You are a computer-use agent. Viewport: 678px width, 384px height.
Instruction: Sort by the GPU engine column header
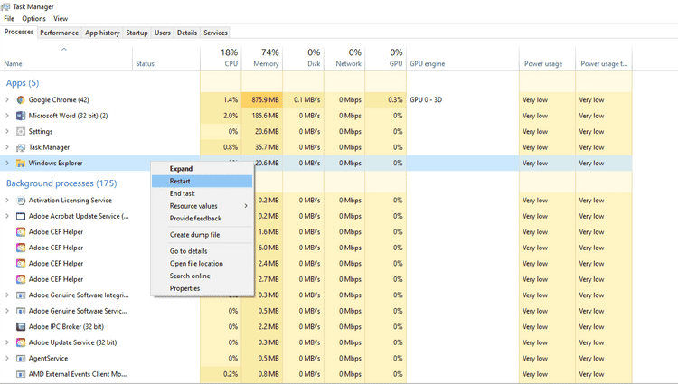[x=463, y=59]
